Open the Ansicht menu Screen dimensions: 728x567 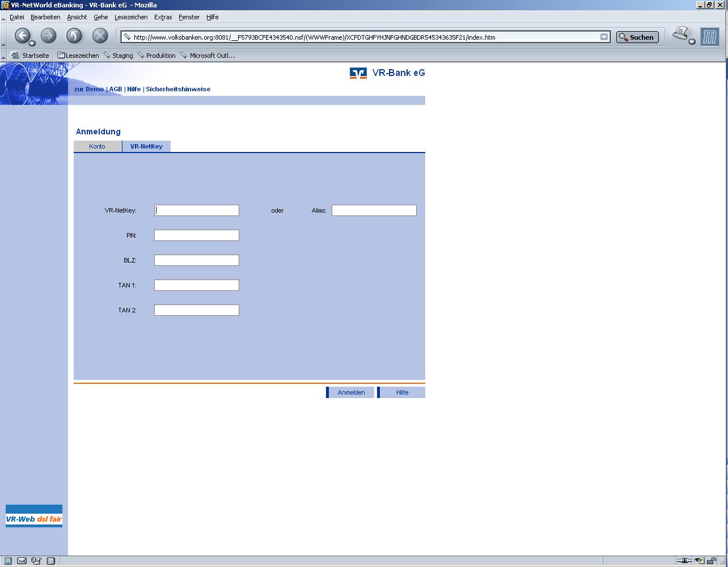[x=77, y=17]
